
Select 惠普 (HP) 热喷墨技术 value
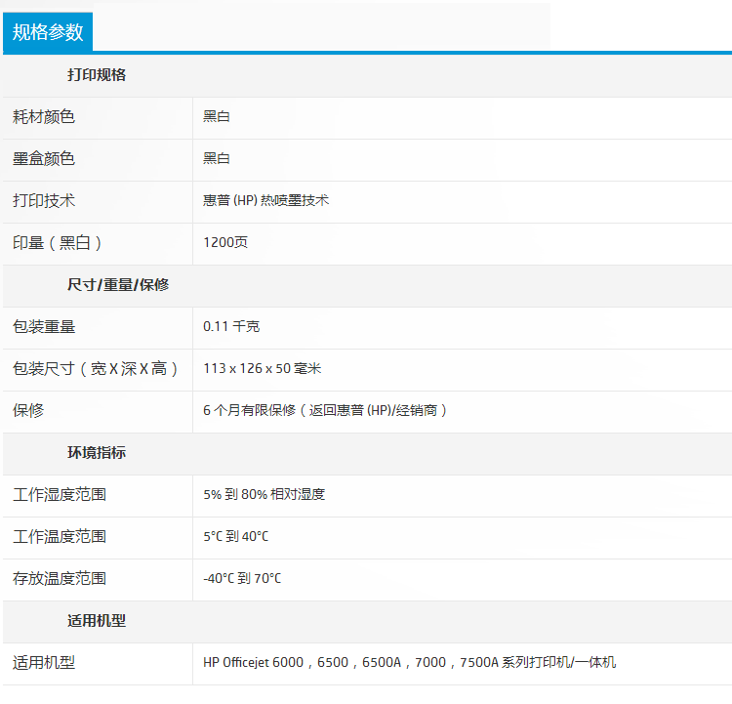pyautogui.click(x=266, y=201)
